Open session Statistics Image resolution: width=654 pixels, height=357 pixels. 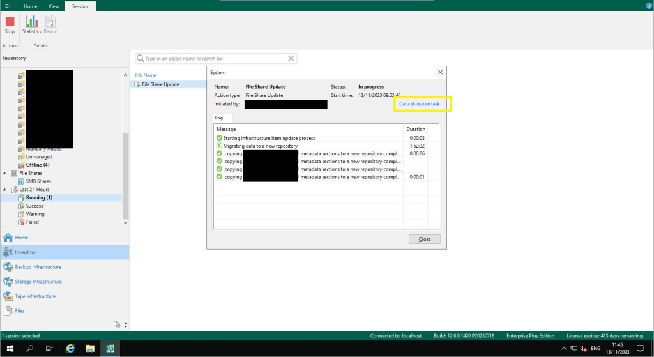coord(32,25)
